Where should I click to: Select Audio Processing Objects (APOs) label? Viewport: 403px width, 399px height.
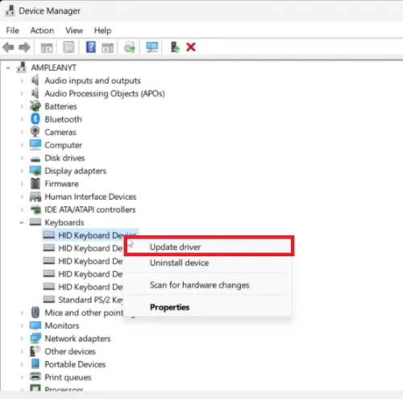pos(105,94)
